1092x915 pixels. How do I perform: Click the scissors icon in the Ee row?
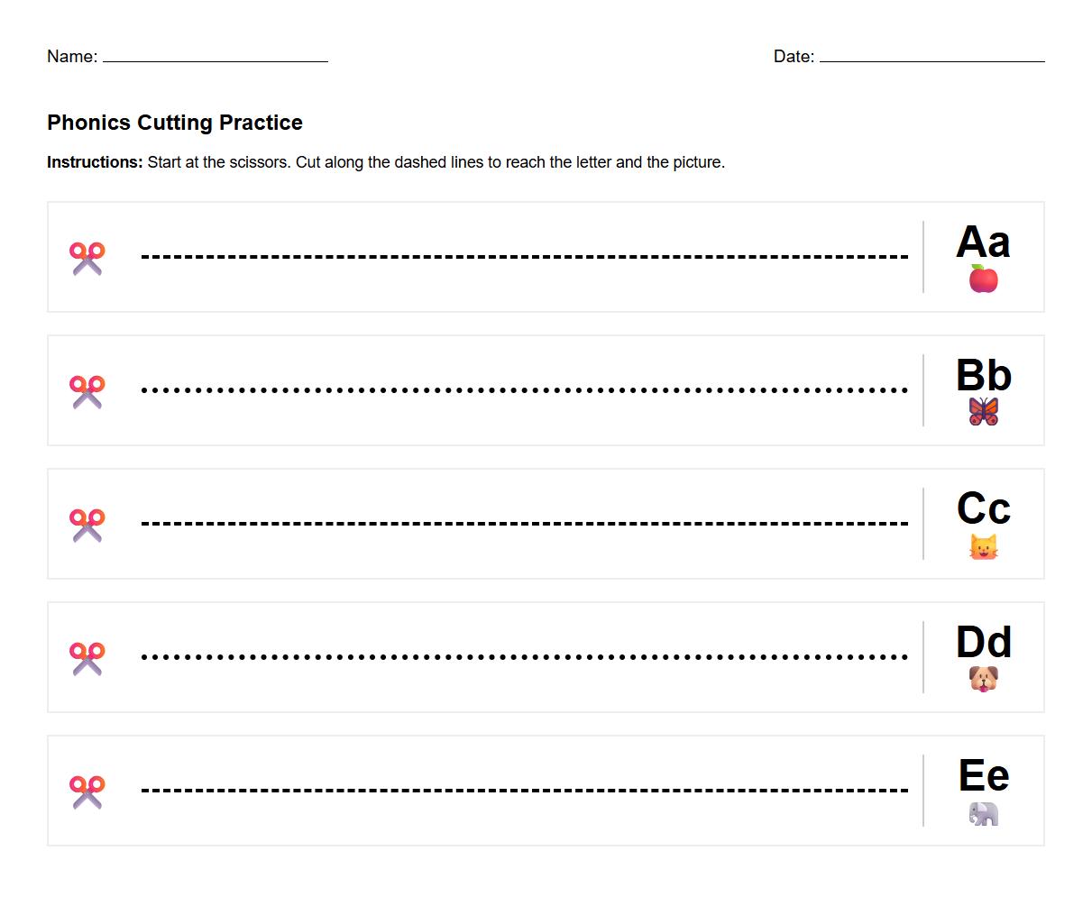87,791
